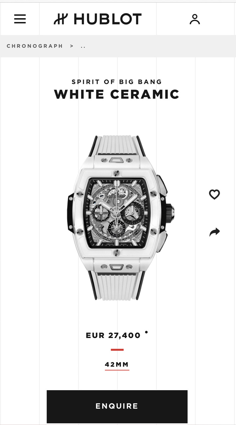This screenshot has height=425, width=236.
Task: Click the SPIRIT OF BIG BANG collection label
Action: [117, 82]
